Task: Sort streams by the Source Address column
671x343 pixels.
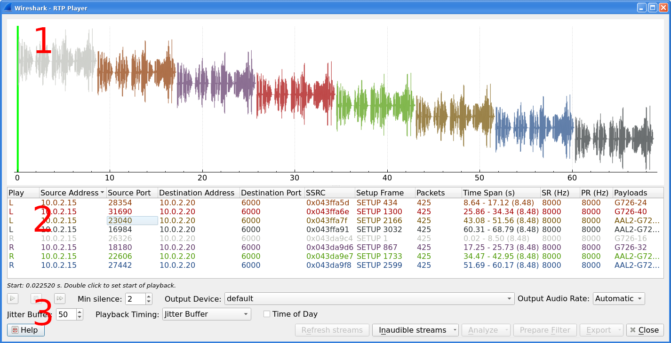Action: 69,193
